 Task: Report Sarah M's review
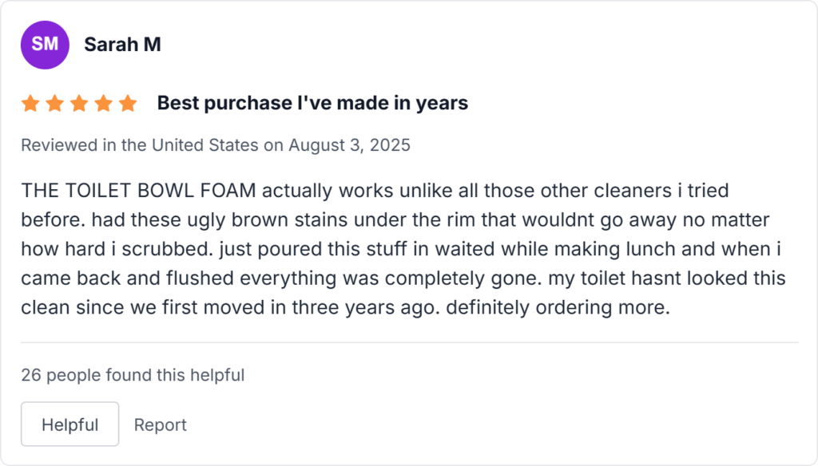(x=160, y=424)
